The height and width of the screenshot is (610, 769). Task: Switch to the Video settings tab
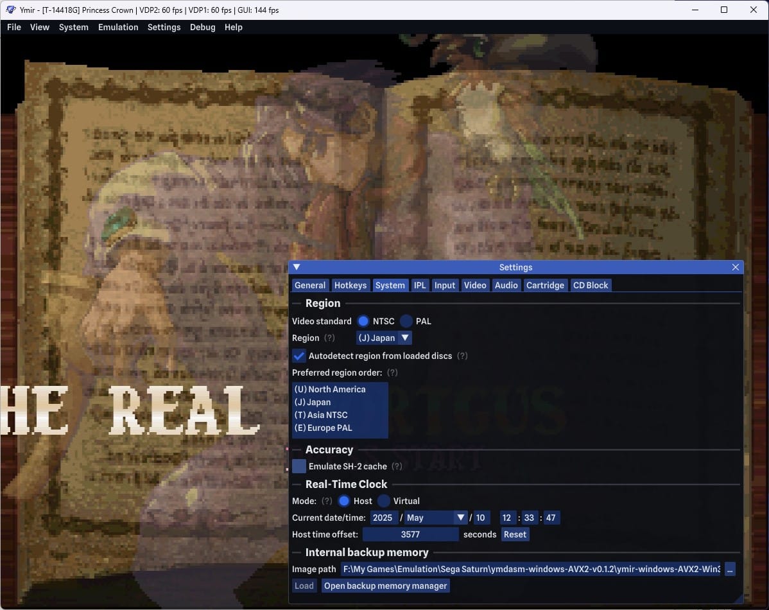click(475, 285)
